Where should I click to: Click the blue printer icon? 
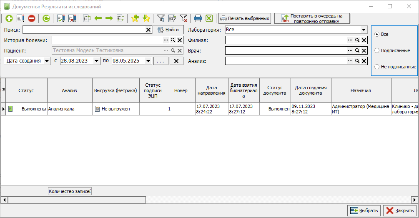pos(198,18)
